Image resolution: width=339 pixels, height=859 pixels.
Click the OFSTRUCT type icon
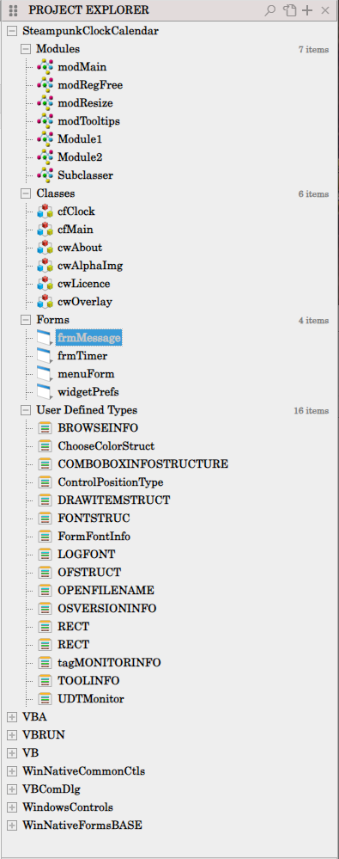pos(45,573)
